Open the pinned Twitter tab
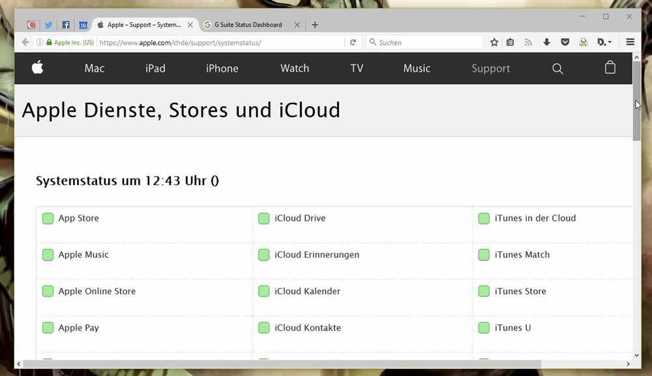Screen dimensions: 652x376 48,25
